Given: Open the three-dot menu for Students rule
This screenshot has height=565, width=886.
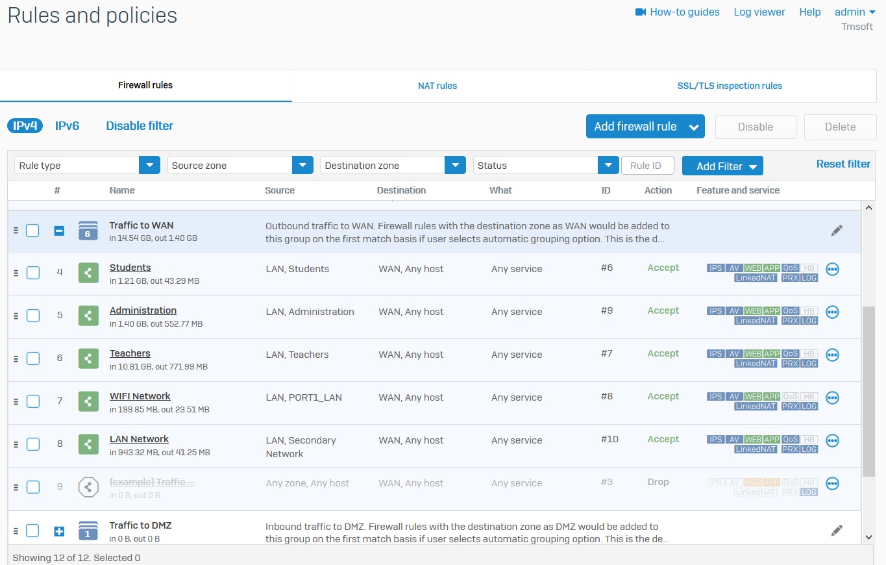Looking at the screenshot, I should point(832,270).
